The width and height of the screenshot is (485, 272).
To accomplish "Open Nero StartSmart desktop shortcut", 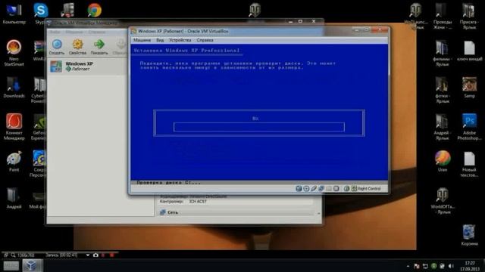I will click(14, 53).
